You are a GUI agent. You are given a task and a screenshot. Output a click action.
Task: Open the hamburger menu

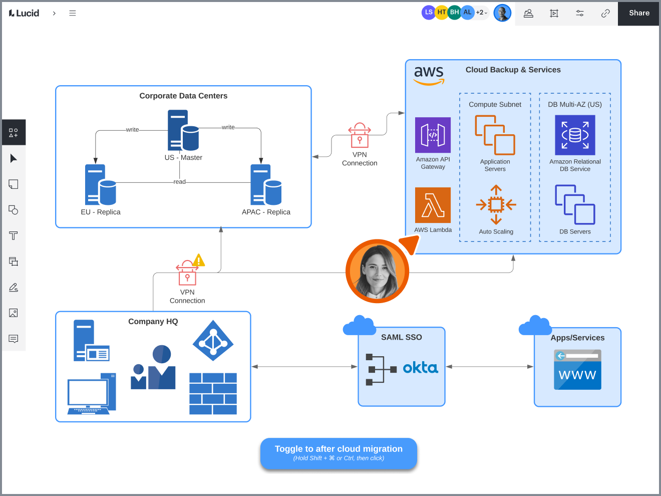(x=73, y=13)
